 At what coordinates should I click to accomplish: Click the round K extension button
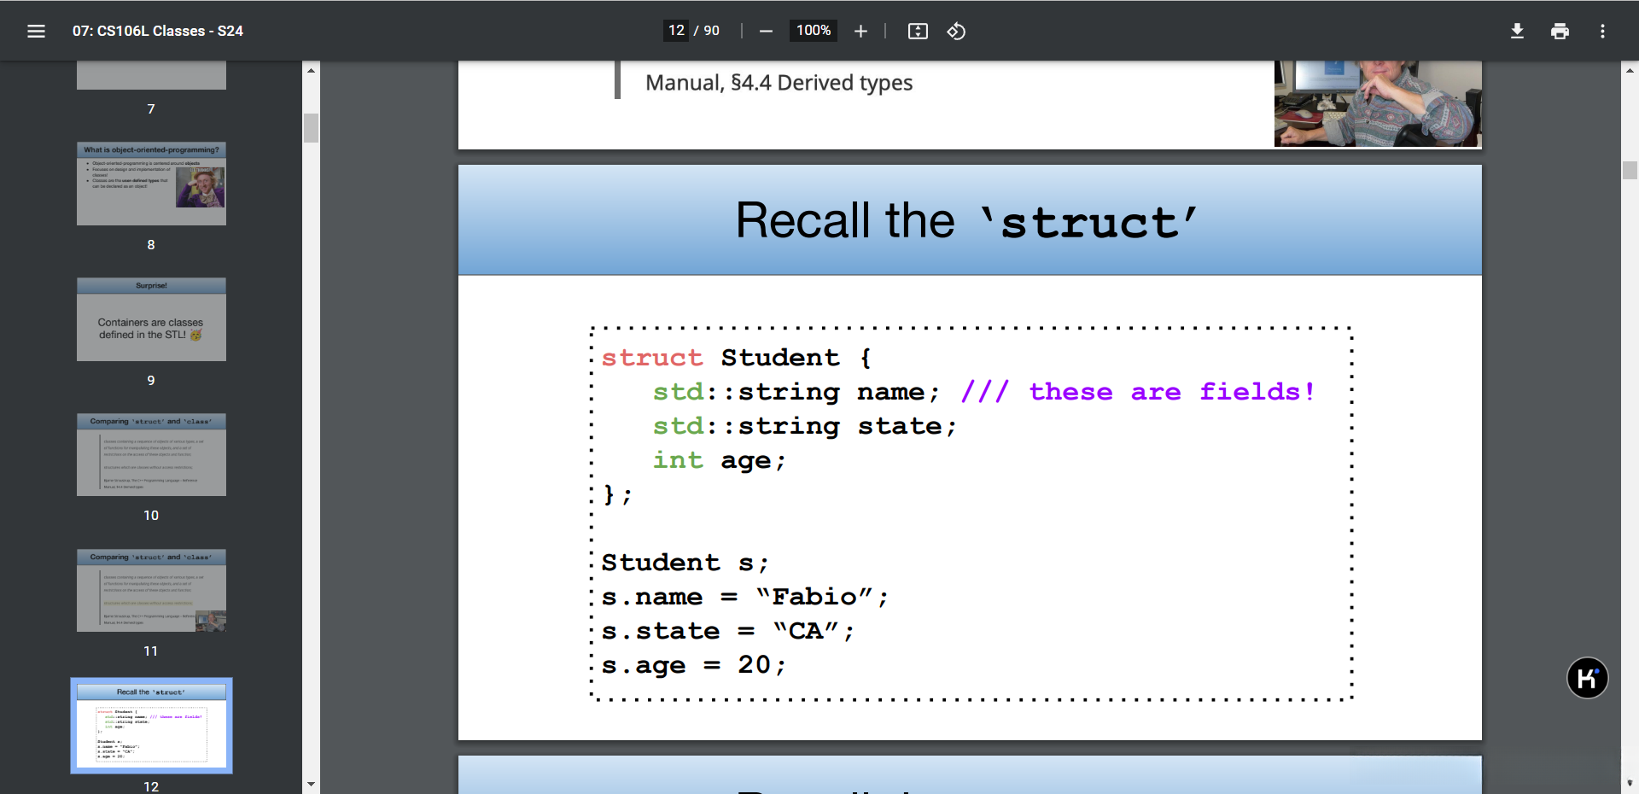tap(1588, 678)
